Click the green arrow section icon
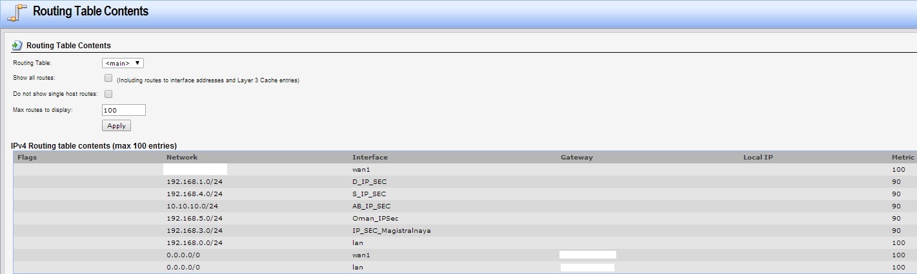The height and width of the screenshot is (274, 917). pyautogui.click(x=17, y=46)
